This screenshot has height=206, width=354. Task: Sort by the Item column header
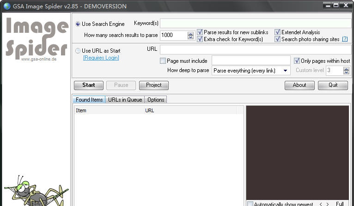tap(109, 110)
